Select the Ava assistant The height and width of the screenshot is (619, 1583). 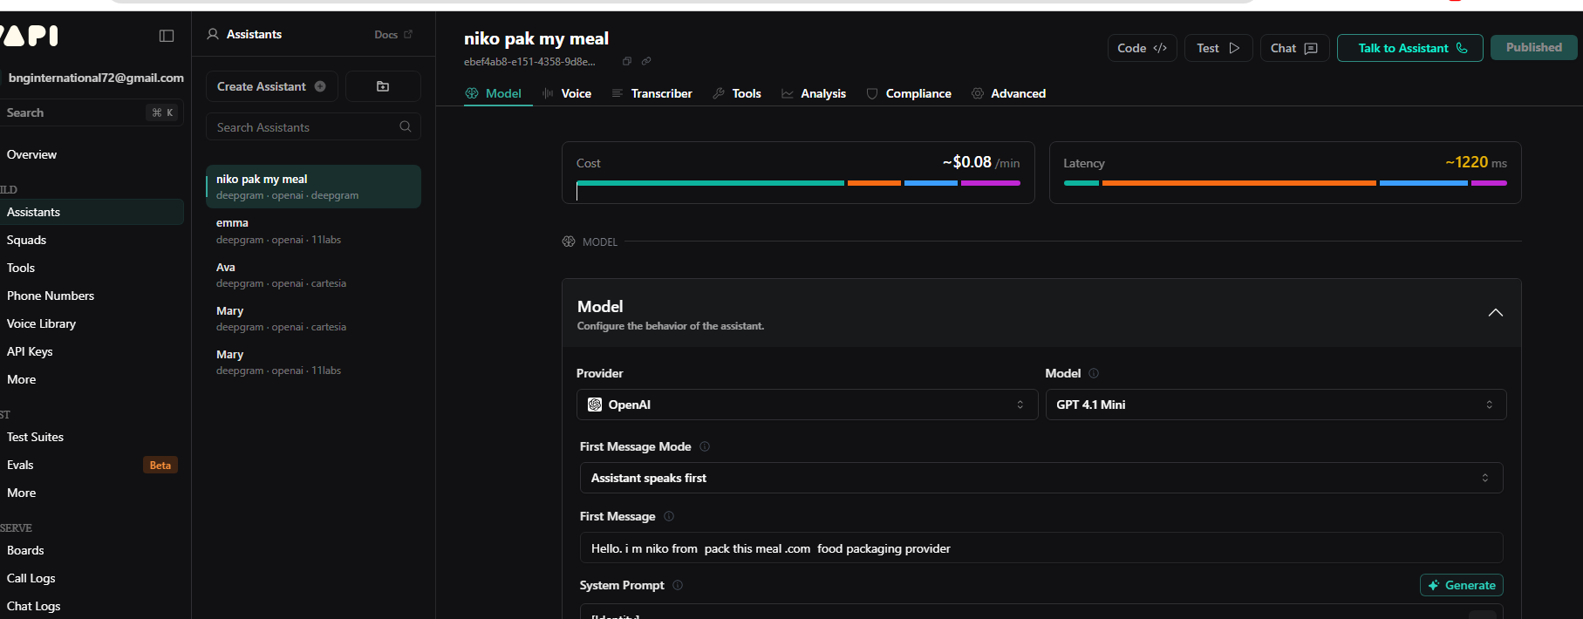(313, 275)
